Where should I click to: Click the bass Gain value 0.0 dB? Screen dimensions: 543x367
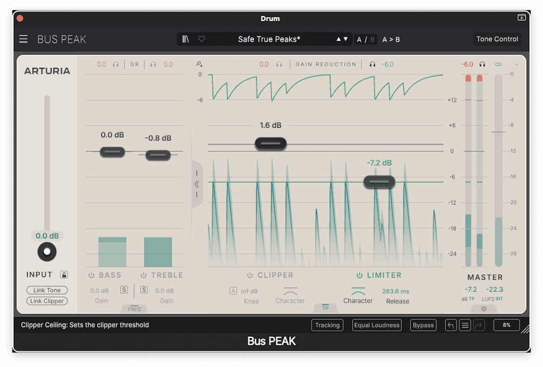pyautogui.click(x=99, y=291)
